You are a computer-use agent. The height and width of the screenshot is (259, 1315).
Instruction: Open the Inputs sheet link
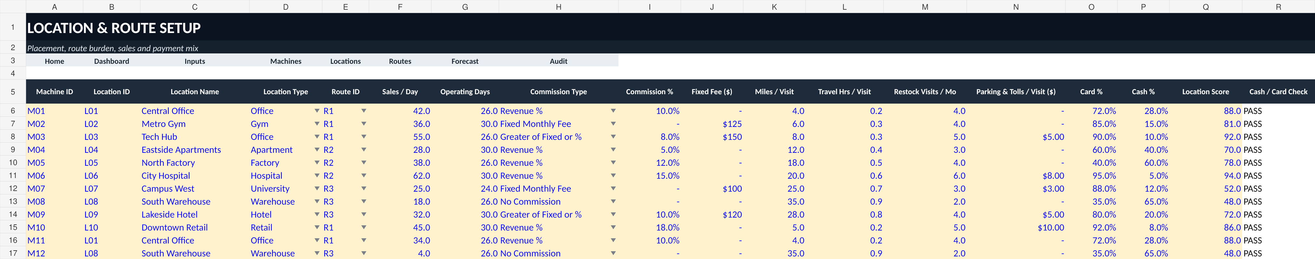click(195, 61)
